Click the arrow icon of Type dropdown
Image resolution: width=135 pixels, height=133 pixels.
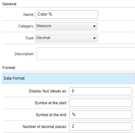[94, 38]
